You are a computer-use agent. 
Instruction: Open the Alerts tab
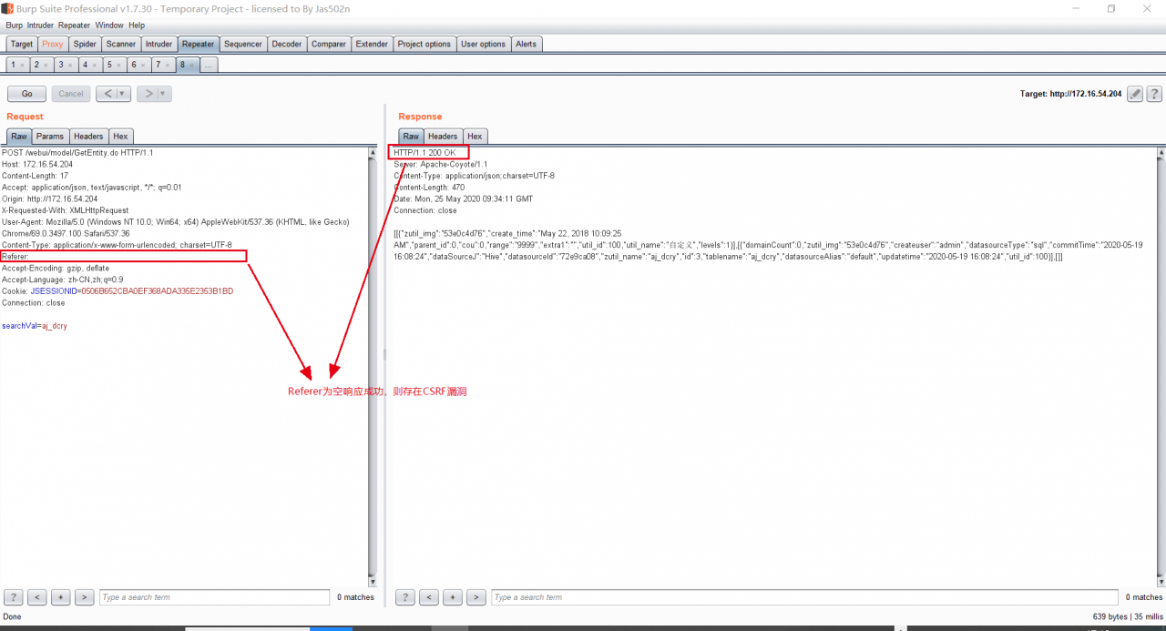point(527,44)
